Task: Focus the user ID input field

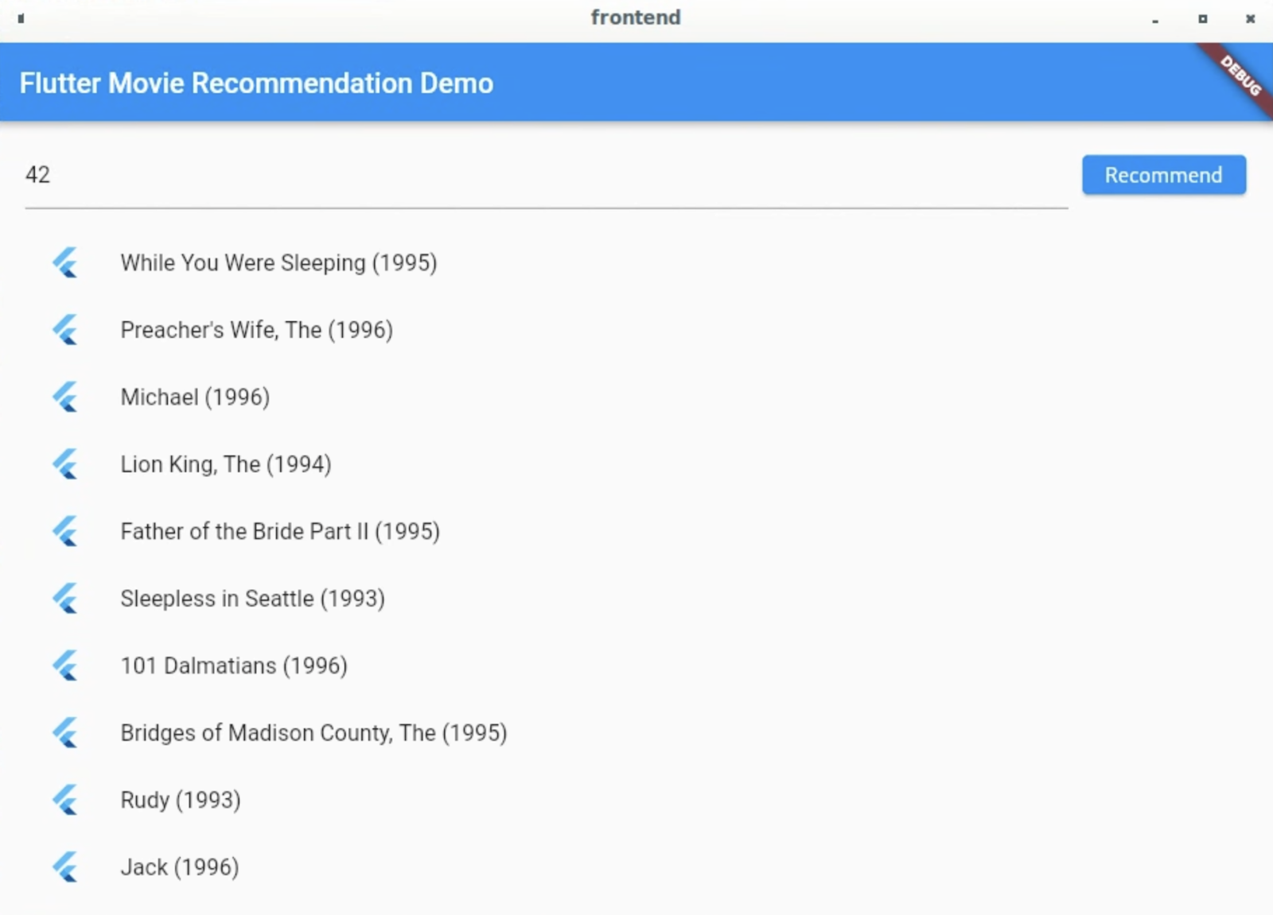Action: pyautogui.click(x=545, y=175)
